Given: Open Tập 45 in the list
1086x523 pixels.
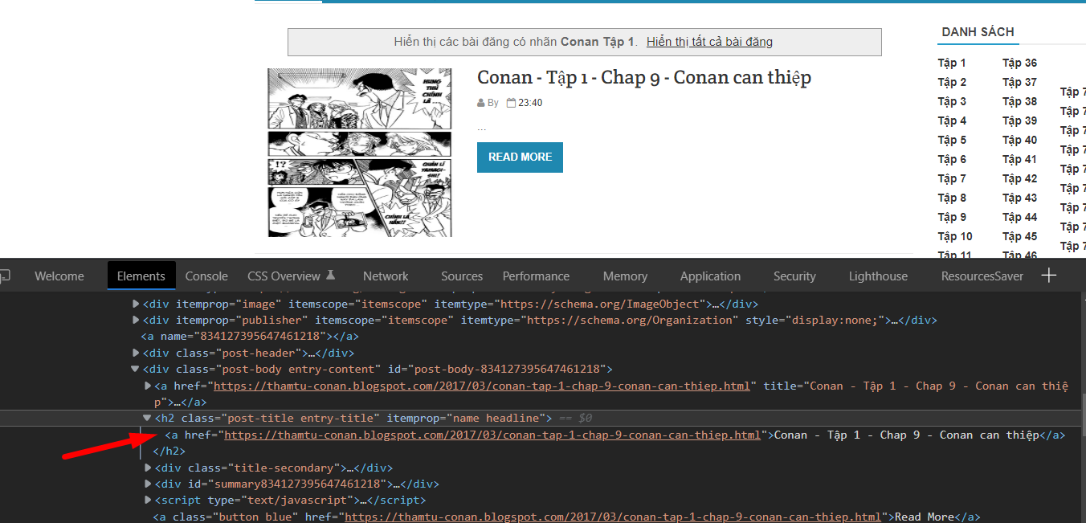Looking at the screenshot, I should (x=1019, y=236).
